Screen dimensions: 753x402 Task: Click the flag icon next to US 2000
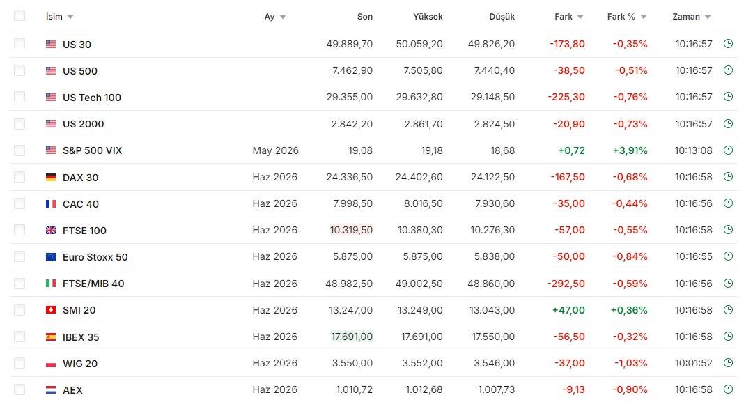(50, 124)
